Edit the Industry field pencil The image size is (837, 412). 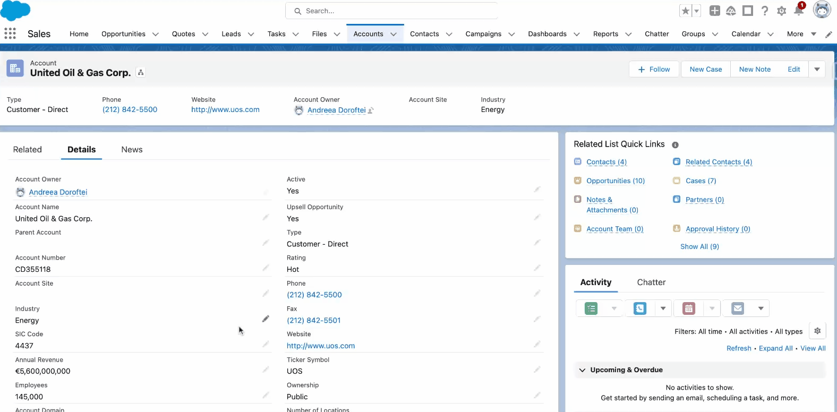pyautogui.click(x=266, y=319)
